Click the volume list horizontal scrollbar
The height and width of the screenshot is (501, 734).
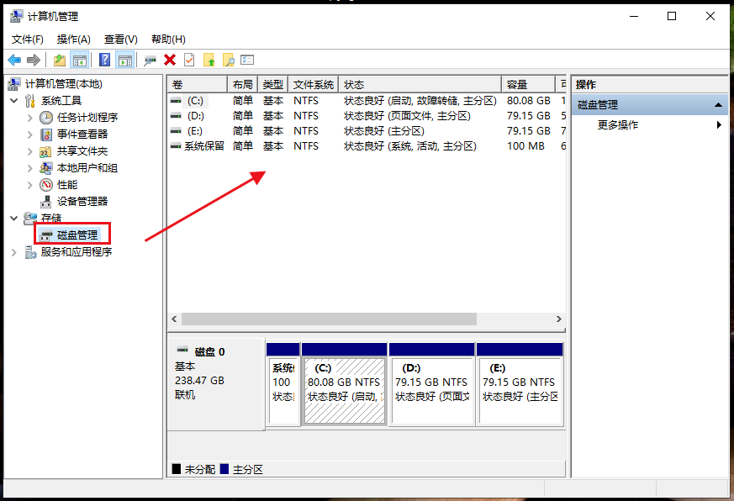click(328, 319)
